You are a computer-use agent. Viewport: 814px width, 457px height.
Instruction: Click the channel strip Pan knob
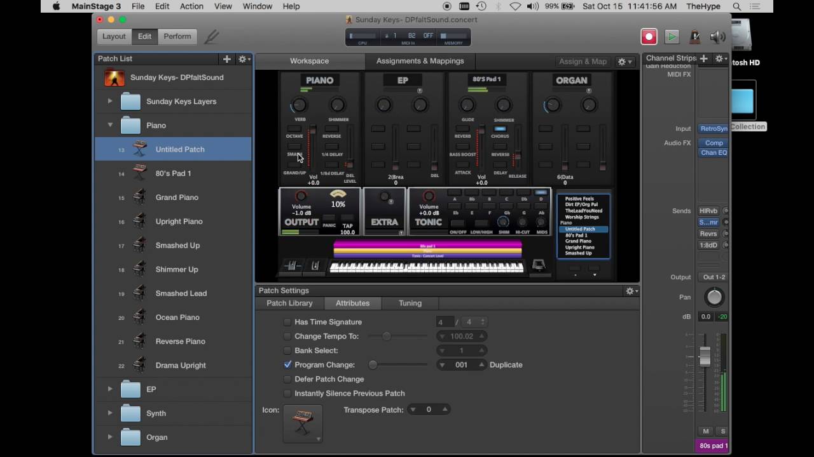714,297
